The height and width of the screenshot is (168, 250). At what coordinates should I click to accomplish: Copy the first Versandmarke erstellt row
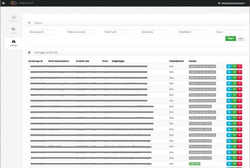[234, 107]
